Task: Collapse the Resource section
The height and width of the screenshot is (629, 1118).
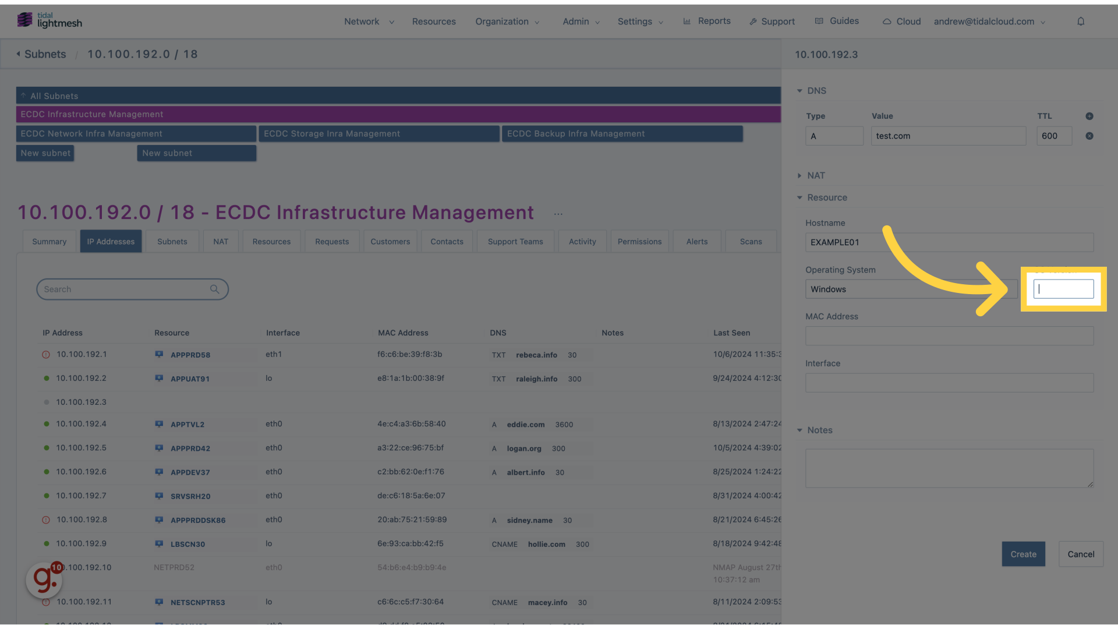Action: coord(822,197)
